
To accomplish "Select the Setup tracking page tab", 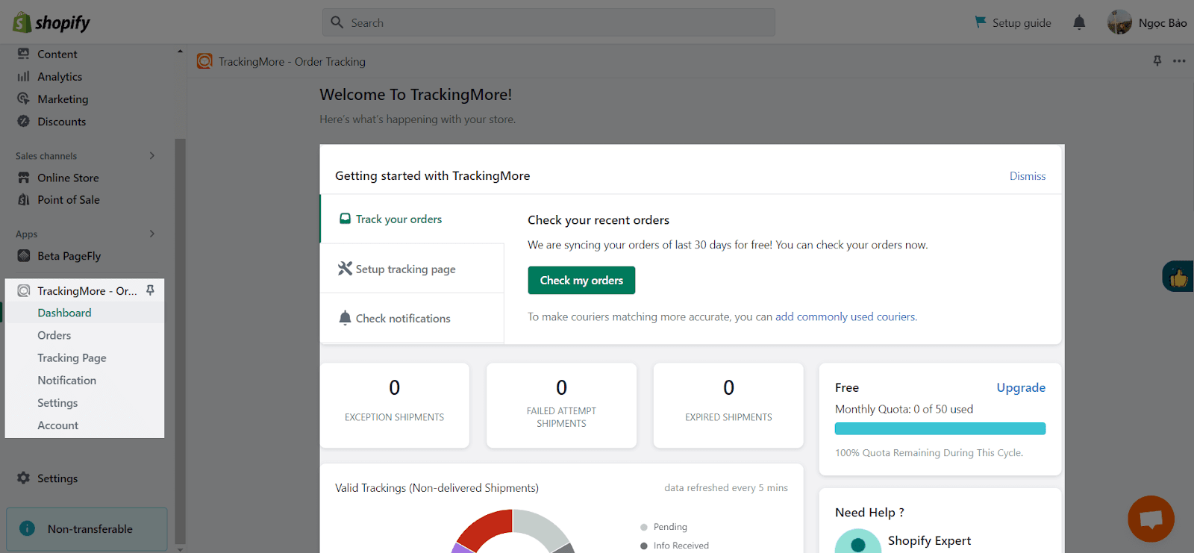I will 412,269.
